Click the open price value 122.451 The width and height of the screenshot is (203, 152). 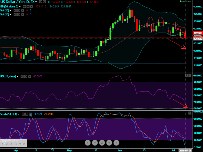(x=56, y=2)
